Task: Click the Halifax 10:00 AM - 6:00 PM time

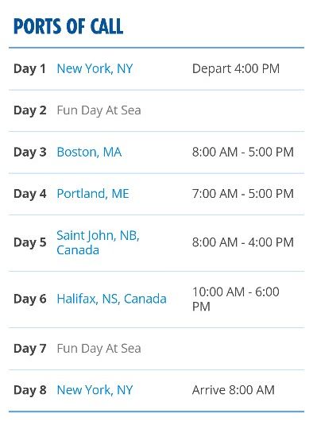Action: coord(236,299)
